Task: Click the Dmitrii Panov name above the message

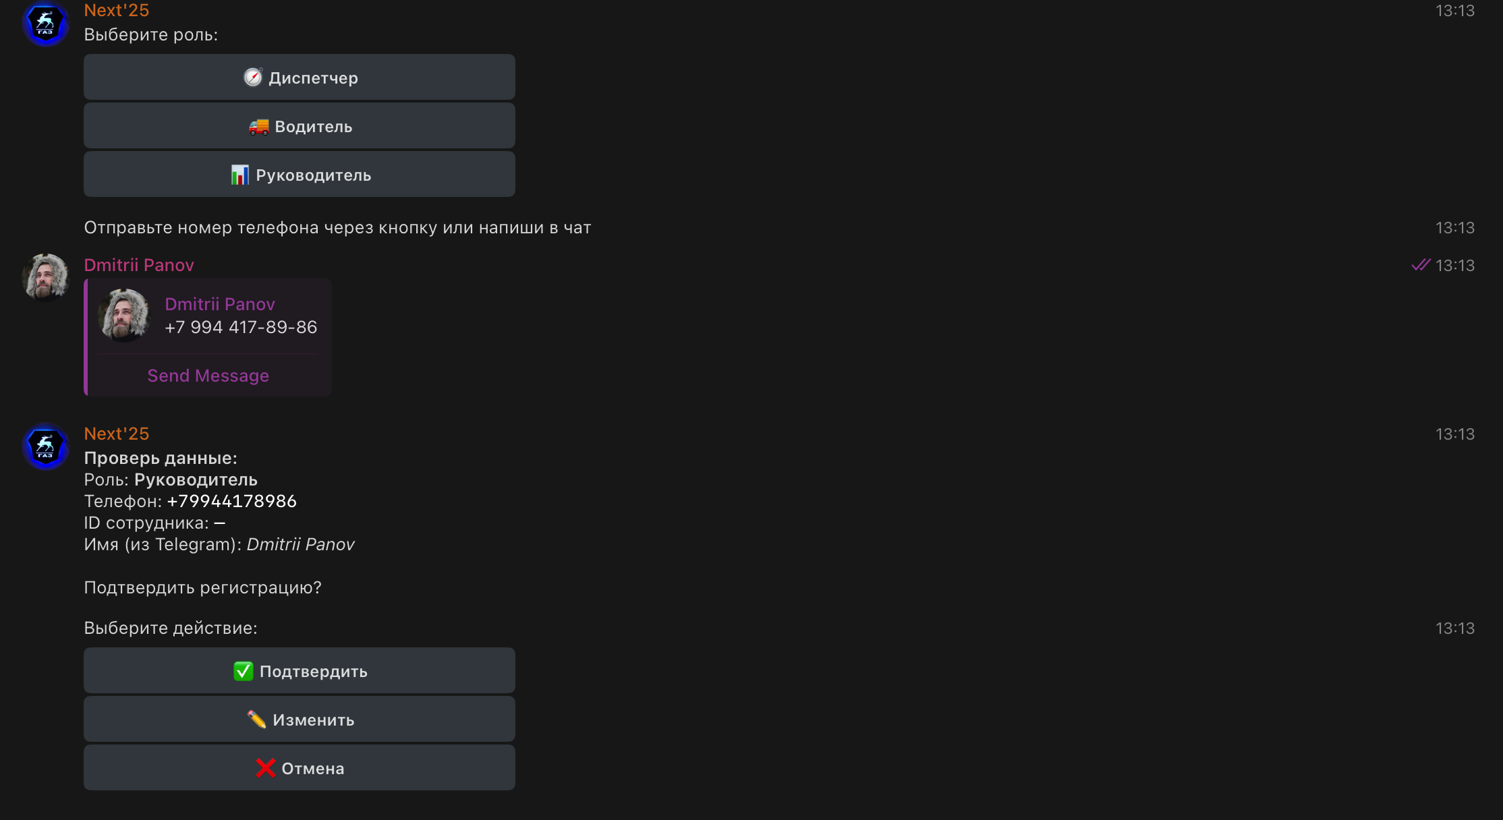Action: (139, 265)
